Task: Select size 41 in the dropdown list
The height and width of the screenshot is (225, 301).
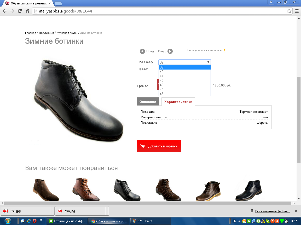Action: 185,76
